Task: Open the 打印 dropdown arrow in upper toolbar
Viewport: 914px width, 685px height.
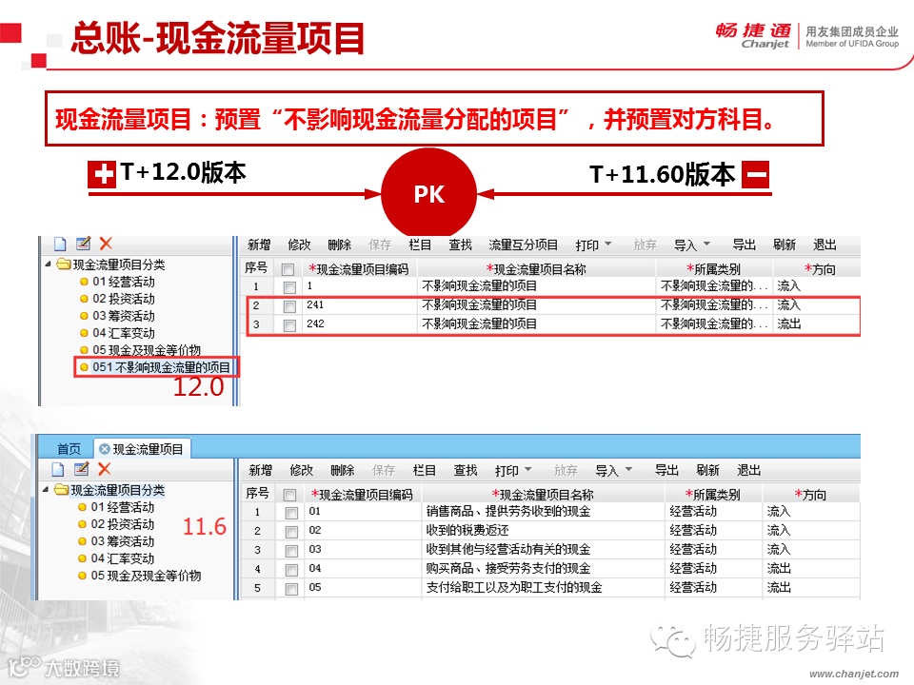Action: (x=608, y=245)
